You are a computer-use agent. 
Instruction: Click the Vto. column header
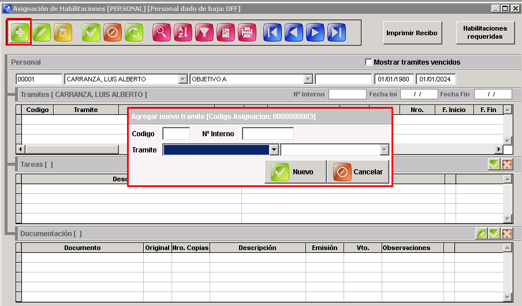pyautogui.click(x=363, y=248)
